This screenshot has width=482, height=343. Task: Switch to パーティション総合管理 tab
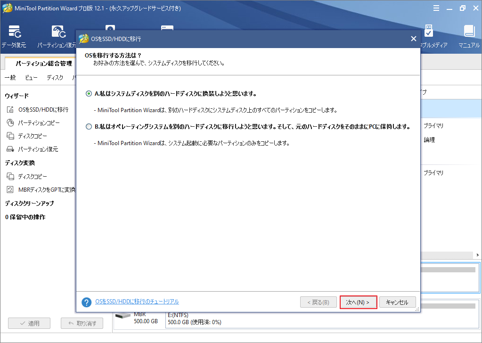coord(43,63)
